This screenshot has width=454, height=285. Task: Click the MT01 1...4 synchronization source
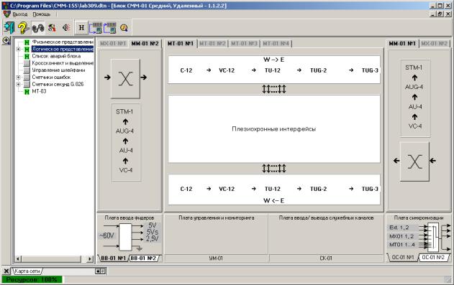coord(402,245)
